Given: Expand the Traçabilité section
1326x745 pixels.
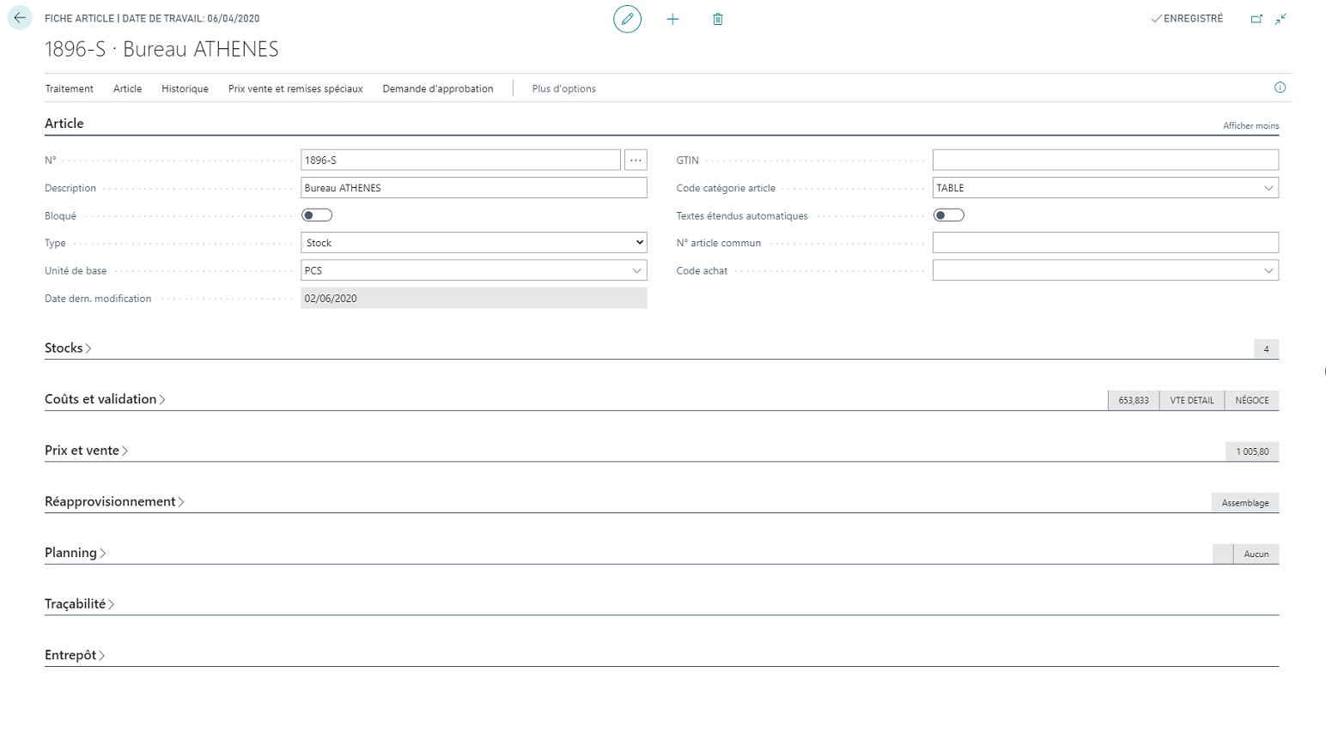Looking at the screenshot, I should 79,603.
